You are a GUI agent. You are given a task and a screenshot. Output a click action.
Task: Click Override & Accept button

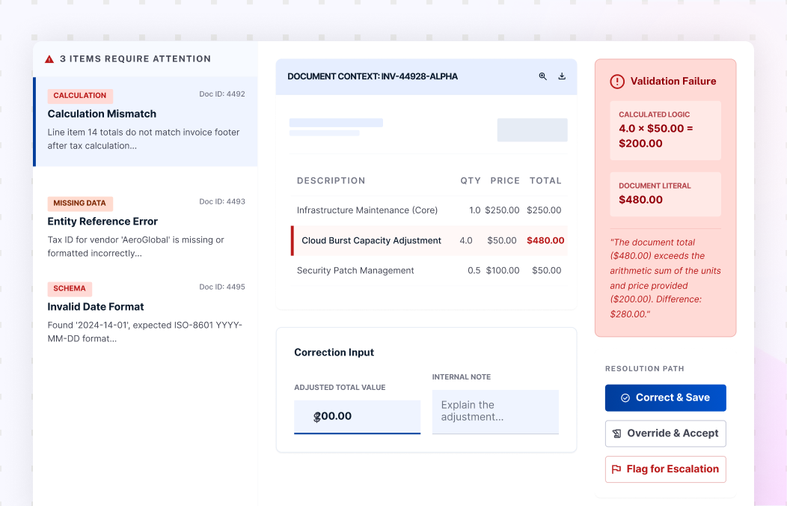tap(666, 433)
